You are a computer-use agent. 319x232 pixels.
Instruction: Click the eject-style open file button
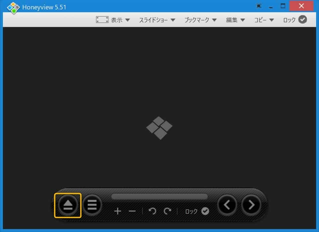point(68,205)
